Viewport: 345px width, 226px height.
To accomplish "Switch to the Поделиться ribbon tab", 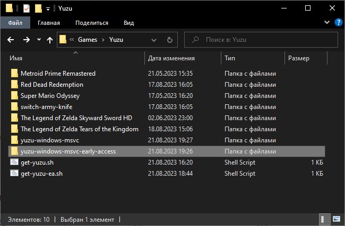I will tap(92, 23).
